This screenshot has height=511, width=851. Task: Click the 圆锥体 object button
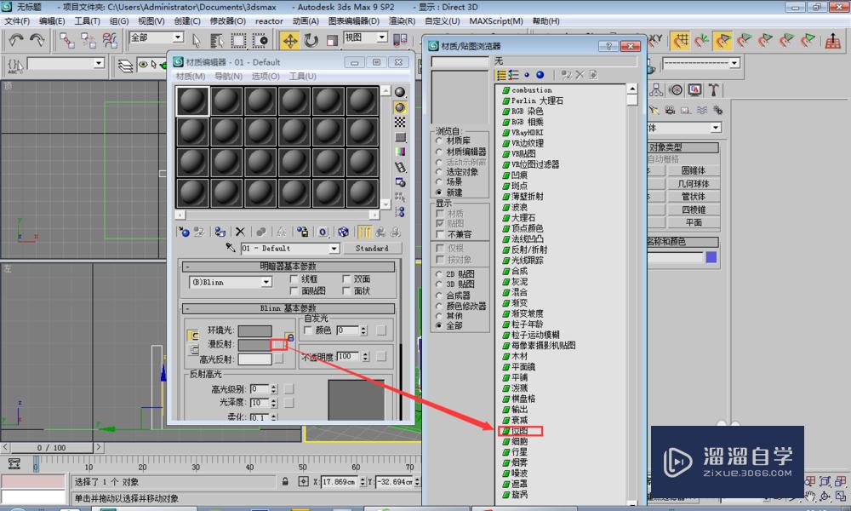click(x=693, y=170)
